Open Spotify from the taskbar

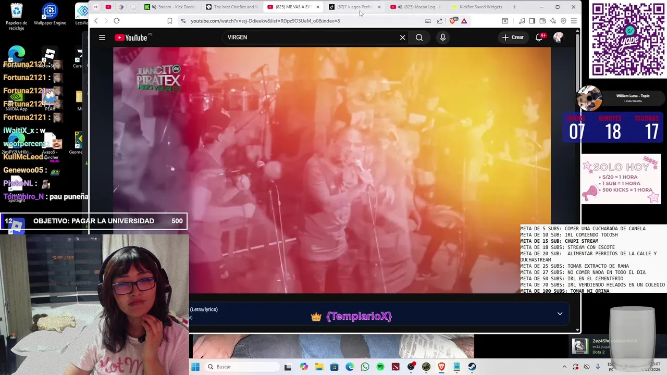[x=380, y=367]
